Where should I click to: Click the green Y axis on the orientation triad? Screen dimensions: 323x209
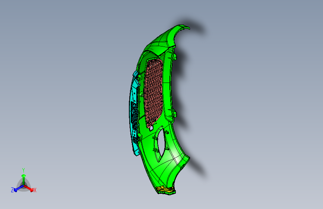24,179
